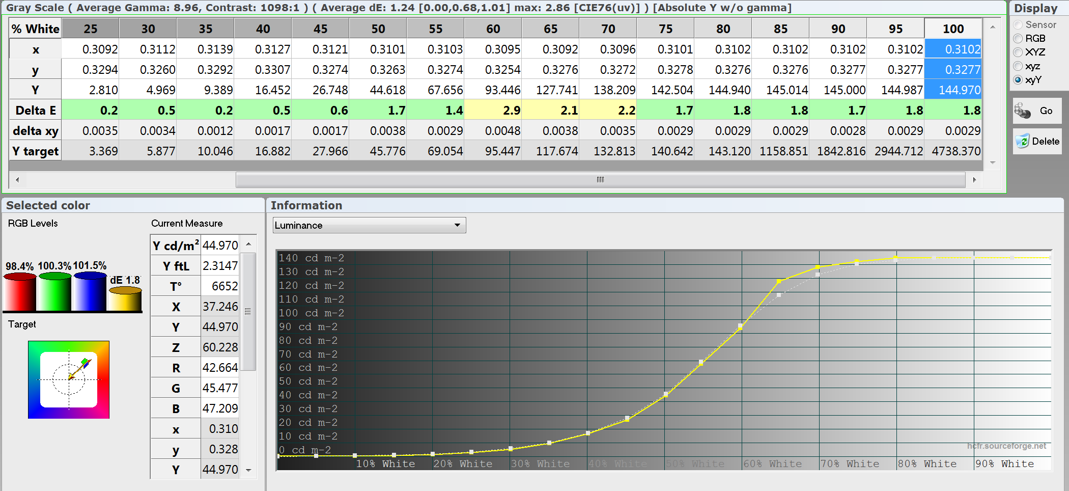Click Y value 93.446 in table
The height and width of the screenshot is (491, 1069).
click(x=493, y=90)
